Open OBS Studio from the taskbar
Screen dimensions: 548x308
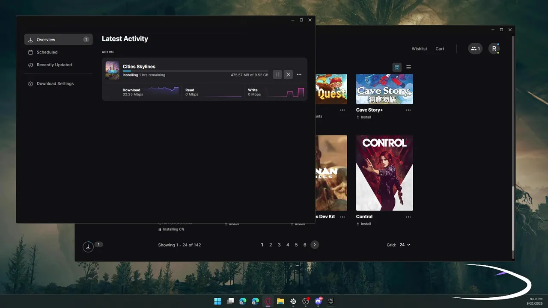click(x=306, y=301)
